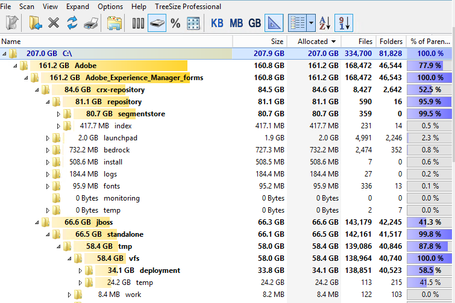This screenshot has width=455, height=303.
Task: Collapse the jboss folder node
Action: (37, 222)
